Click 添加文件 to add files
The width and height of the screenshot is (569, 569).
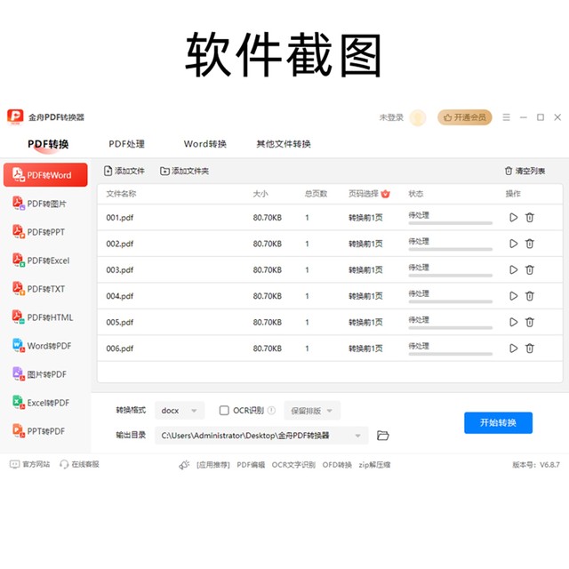tap(124, 171)
